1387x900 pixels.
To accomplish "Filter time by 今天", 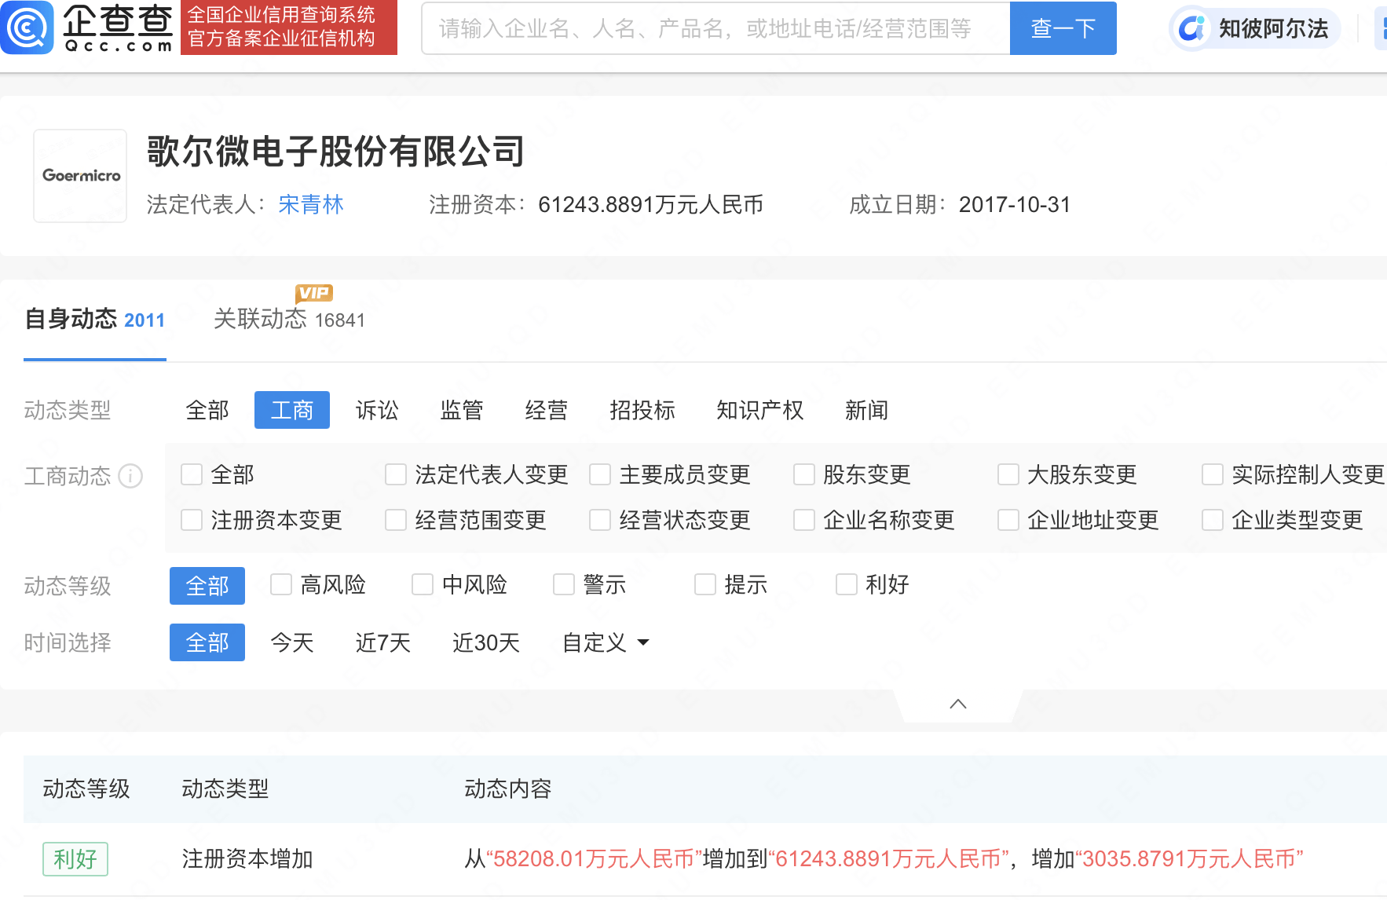I will coord(292,642).
